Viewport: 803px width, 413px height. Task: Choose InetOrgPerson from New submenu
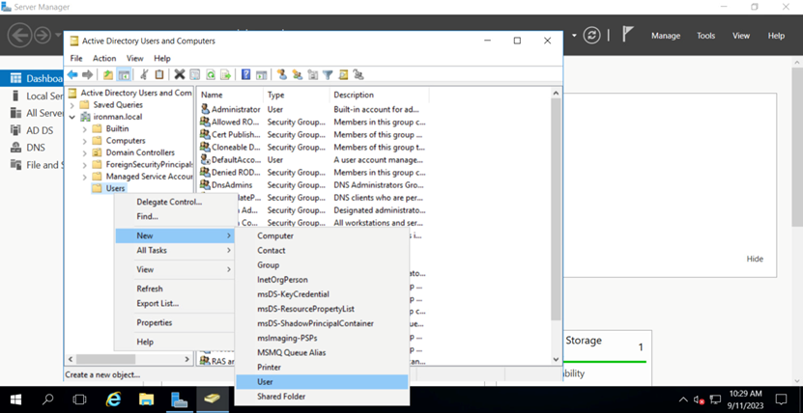click(x=322, y=280)
